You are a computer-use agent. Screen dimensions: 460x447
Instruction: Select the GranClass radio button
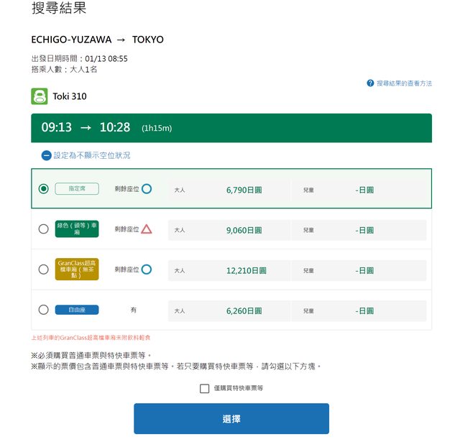coord(44,269)
